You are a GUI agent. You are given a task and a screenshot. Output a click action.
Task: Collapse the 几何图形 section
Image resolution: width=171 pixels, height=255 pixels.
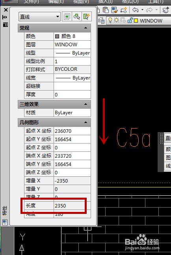(x=86, y=122)
